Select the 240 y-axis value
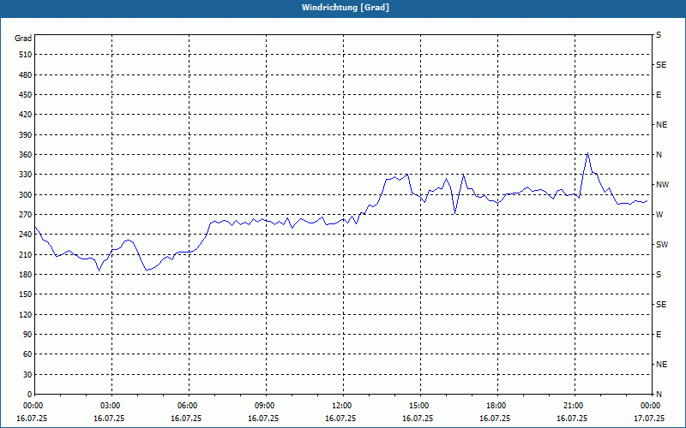 pyautogui.click(x=26, y=235)
